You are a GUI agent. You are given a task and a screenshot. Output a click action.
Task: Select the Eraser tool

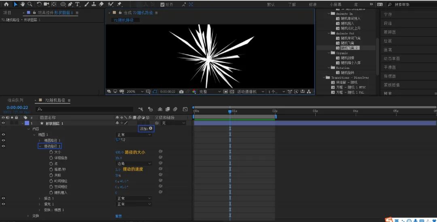point(102,4)
